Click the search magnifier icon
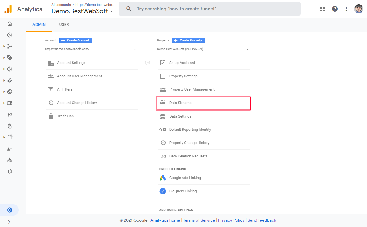This screenshot has width=367, height=227. click(129, 9)
